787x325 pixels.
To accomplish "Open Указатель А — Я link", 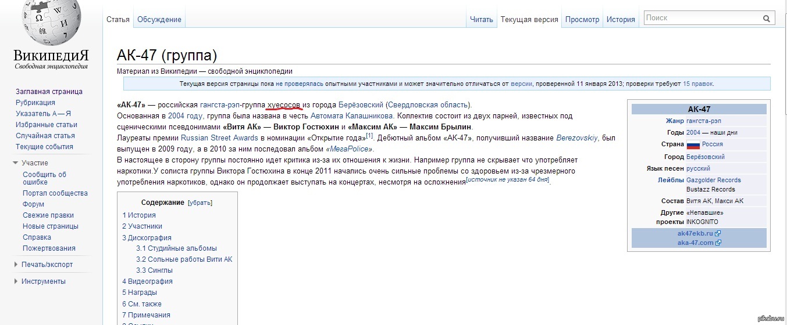I will (x=43, y=114).
